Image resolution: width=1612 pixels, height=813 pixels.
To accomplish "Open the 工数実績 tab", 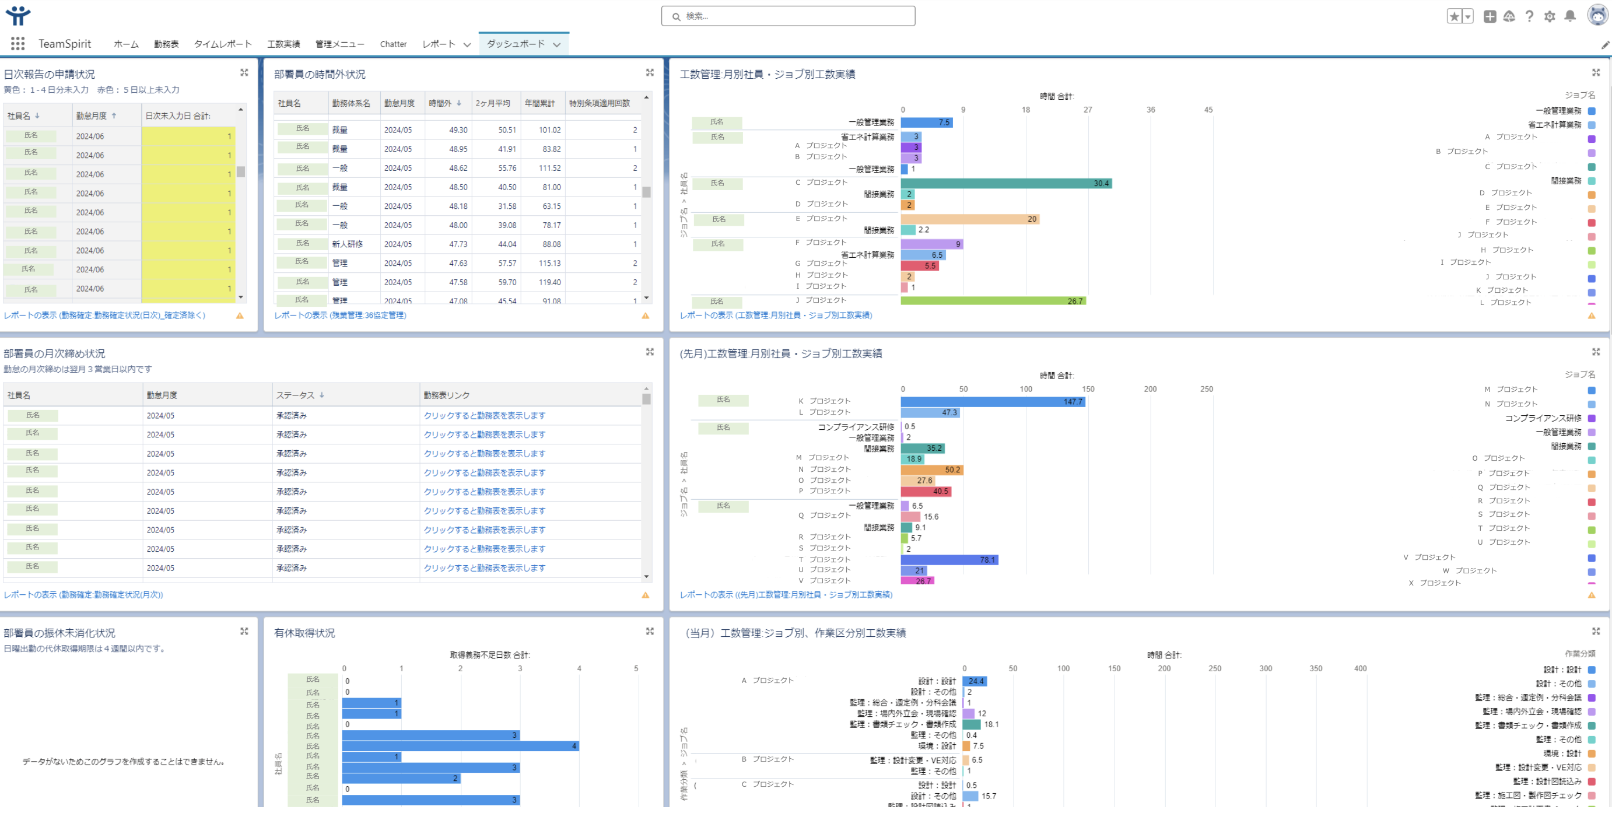I will point(283,44).
